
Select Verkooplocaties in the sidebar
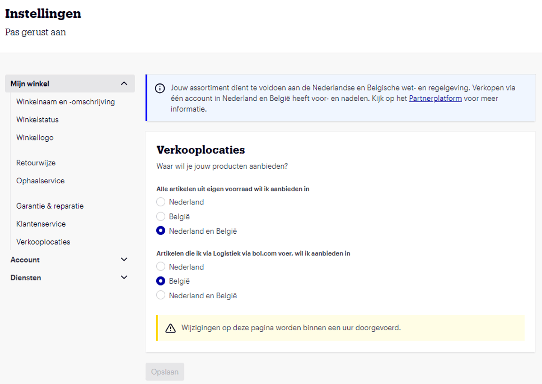(x=43, y=241)
